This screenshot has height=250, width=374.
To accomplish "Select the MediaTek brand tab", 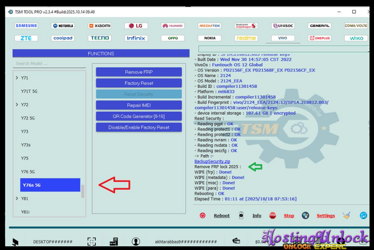I will 210,26.
